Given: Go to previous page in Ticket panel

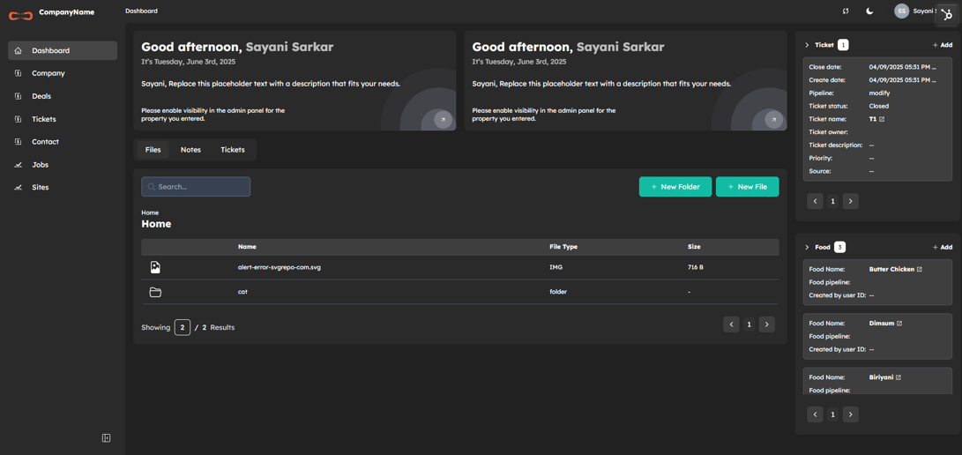Looking at the screenshot, I should coord(815,201).
